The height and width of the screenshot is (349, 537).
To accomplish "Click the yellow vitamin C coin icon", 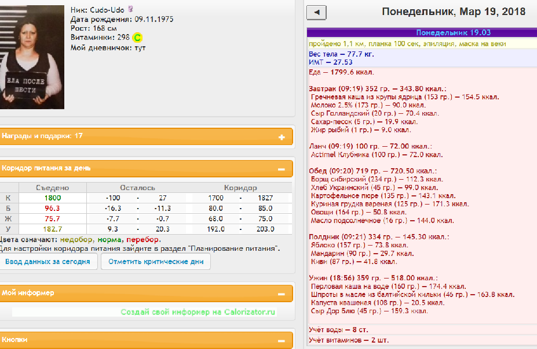I will pos(137,38).
